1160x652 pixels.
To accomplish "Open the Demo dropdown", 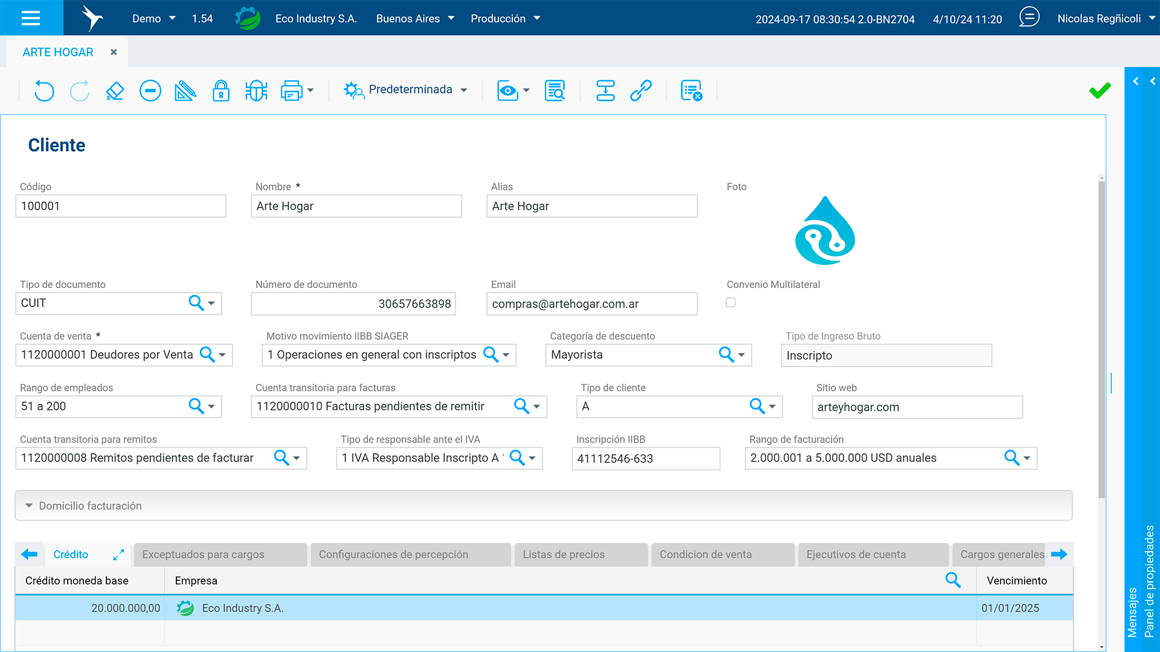I will (153, 19).
